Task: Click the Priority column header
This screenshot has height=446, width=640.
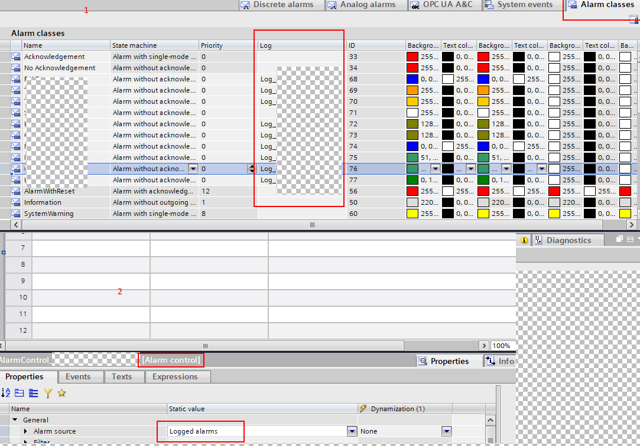Action: (228, 45)
